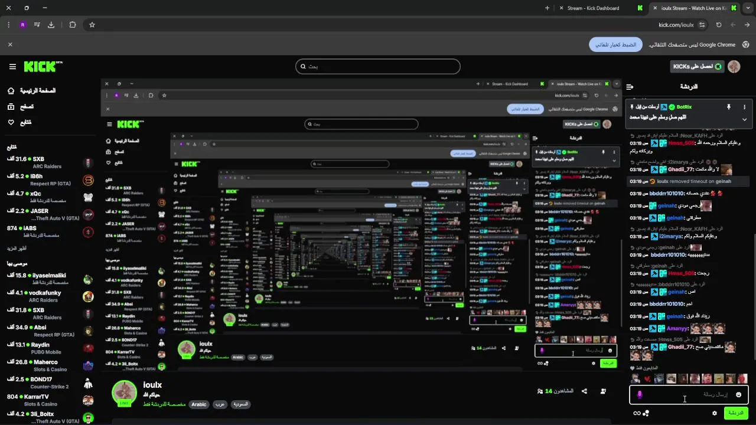Click the Get KICKs button
Screen dimensions: 756x425
click(x=697, y=67)
